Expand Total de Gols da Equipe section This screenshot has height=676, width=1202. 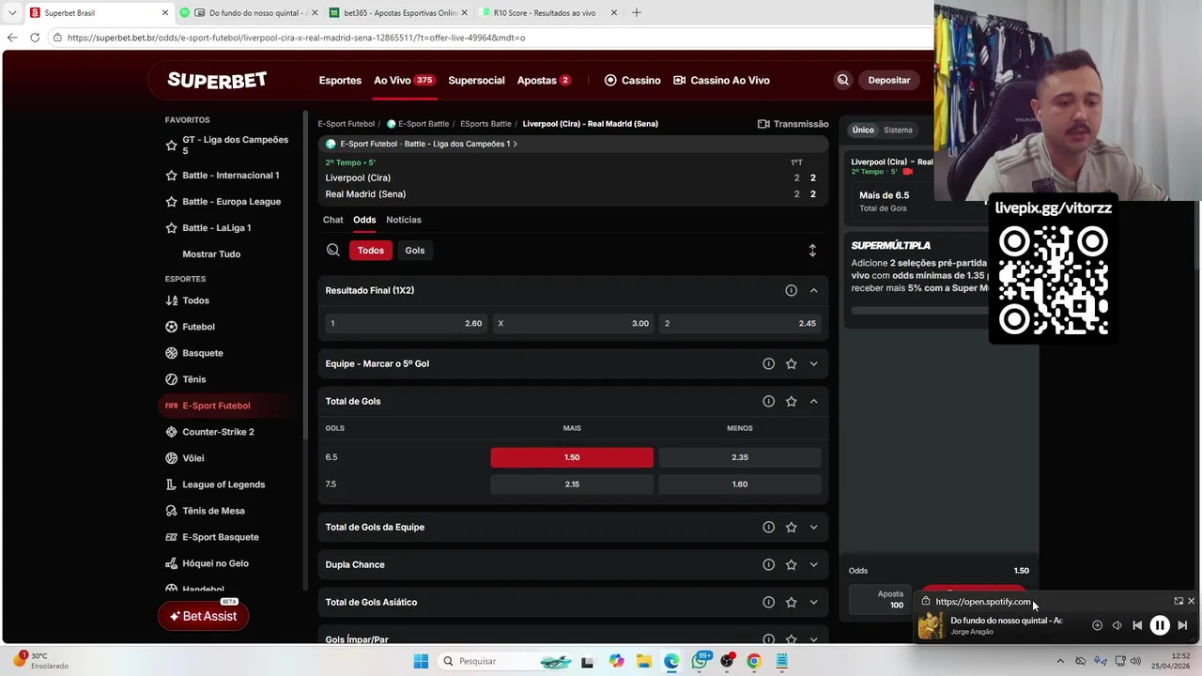pos(813,527)
